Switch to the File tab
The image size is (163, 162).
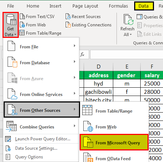point(10,6)
